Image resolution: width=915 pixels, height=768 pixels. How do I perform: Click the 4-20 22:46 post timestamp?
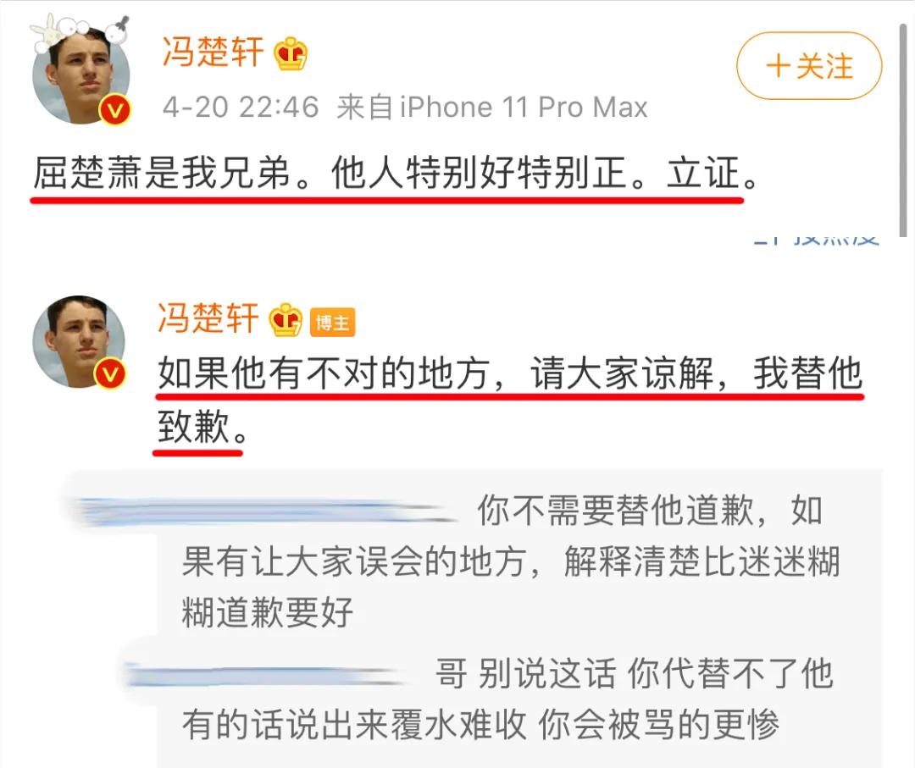[x=241, y=108]
